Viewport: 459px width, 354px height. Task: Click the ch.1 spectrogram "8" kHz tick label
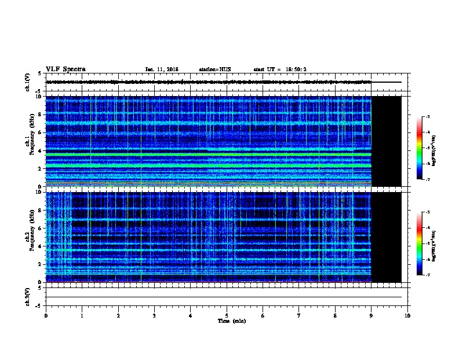tap(40, 115)
